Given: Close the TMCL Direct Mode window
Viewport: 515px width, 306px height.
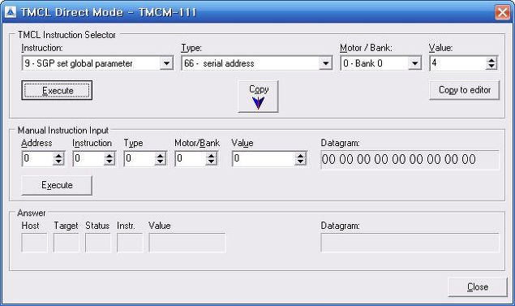Looking at the screenshot, I should [502, 12].
